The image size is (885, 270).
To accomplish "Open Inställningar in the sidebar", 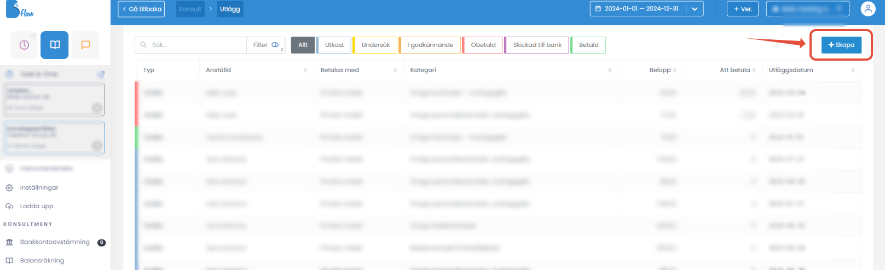I will tap(39, 187).
